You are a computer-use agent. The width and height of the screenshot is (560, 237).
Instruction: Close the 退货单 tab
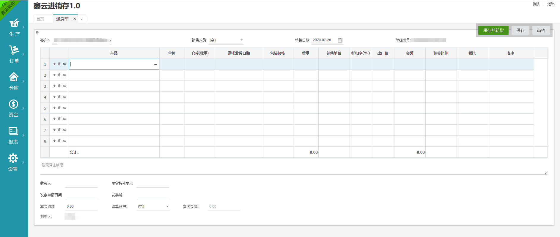pyautogui.click(x=75, y=19)
